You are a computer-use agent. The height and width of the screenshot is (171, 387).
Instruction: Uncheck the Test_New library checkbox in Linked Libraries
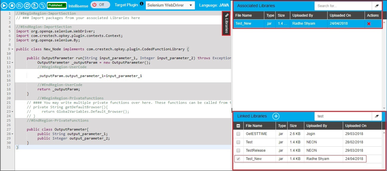point(238,159)
